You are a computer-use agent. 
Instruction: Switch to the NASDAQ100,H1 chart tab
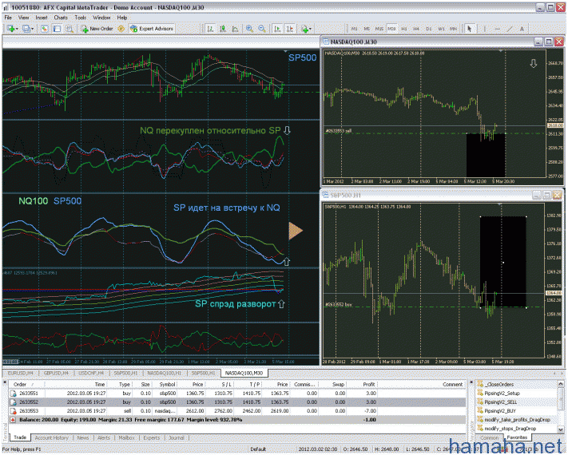[x=164, y=373]
